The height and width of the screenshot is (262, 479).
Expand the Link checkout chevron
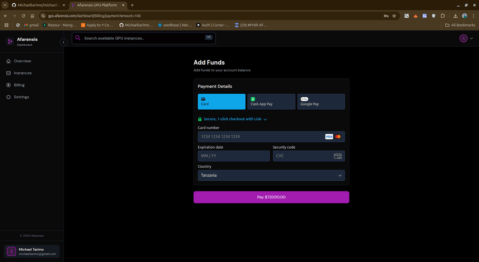coord(265,119)
